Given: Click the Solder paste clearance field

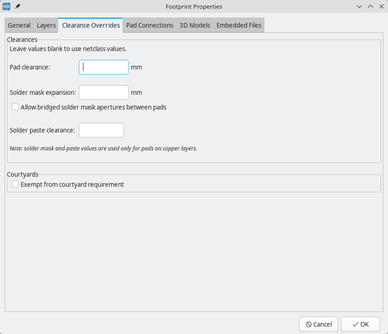Looking at the screenshot, I should point(101,130).
